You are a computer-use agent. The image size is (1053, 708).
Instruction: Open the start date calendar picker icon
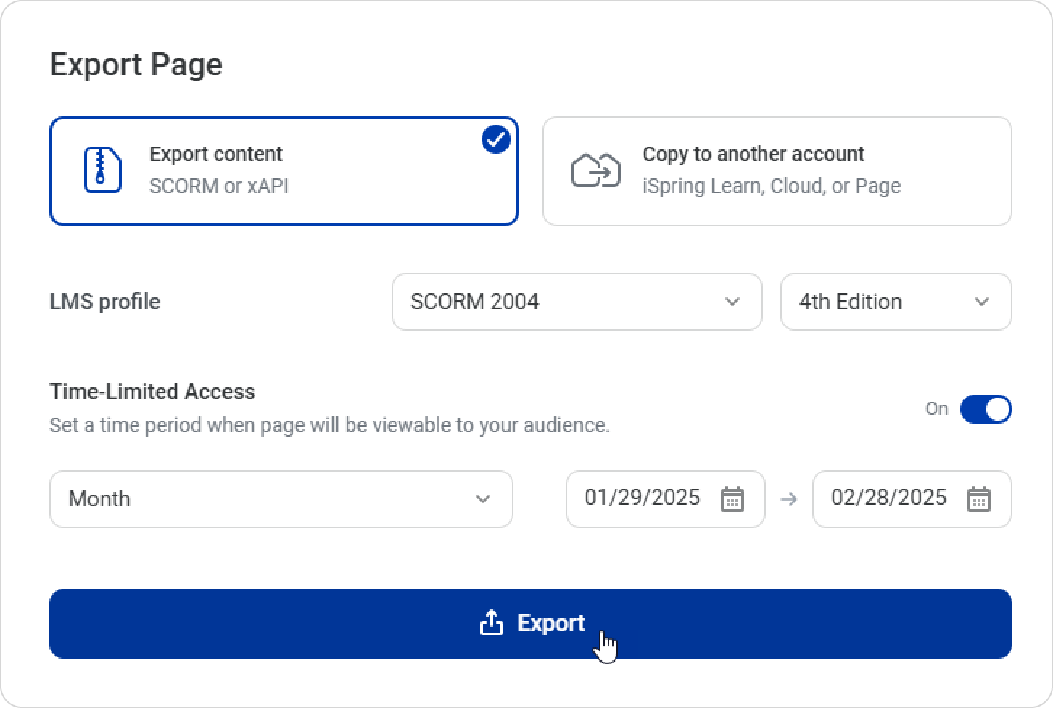tap(732, 499)
